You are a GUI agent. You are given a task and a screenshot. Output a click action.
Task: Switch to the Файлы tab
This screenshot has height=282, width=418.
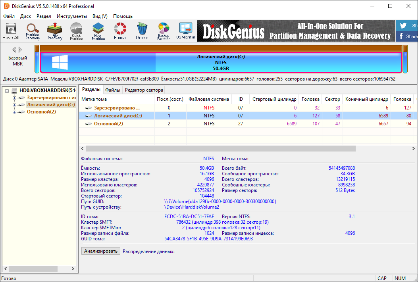tap(113, 90)
